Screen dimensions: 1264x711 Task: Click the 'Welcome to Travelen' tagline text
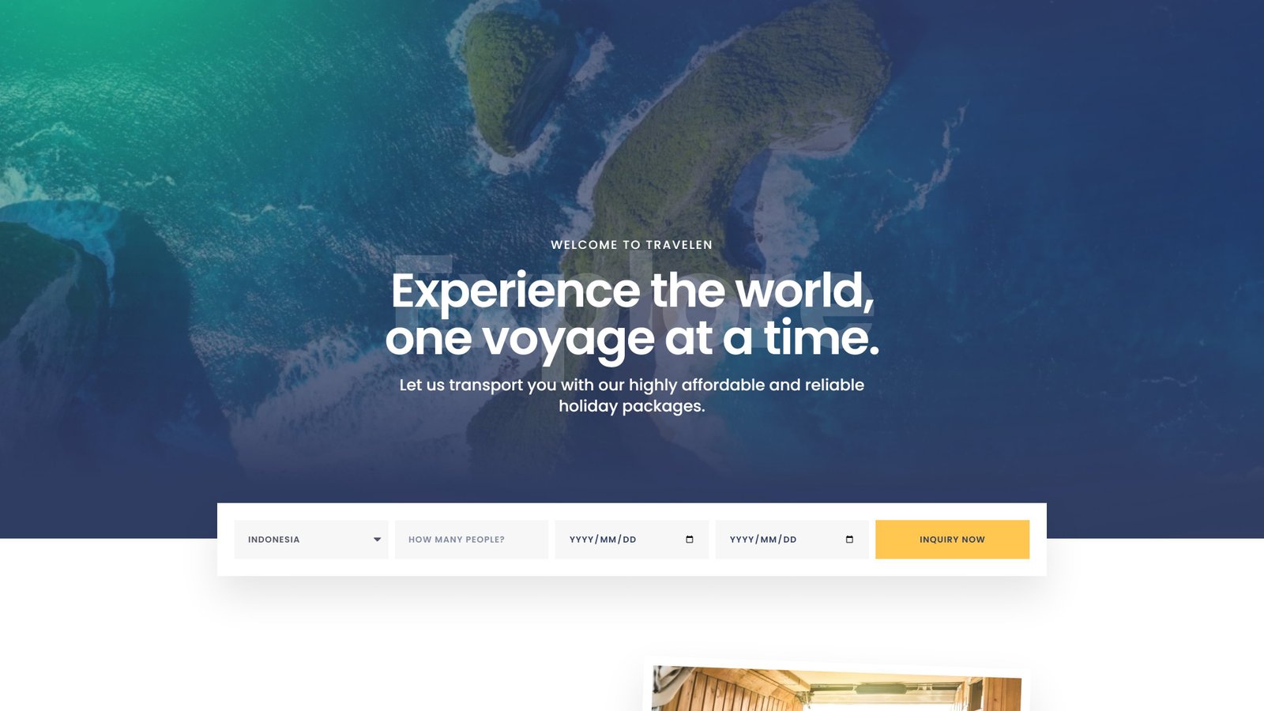click(631, 245)
